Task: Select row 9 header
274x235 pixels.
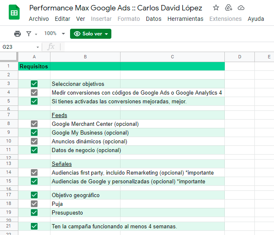Action: point(8,132)
